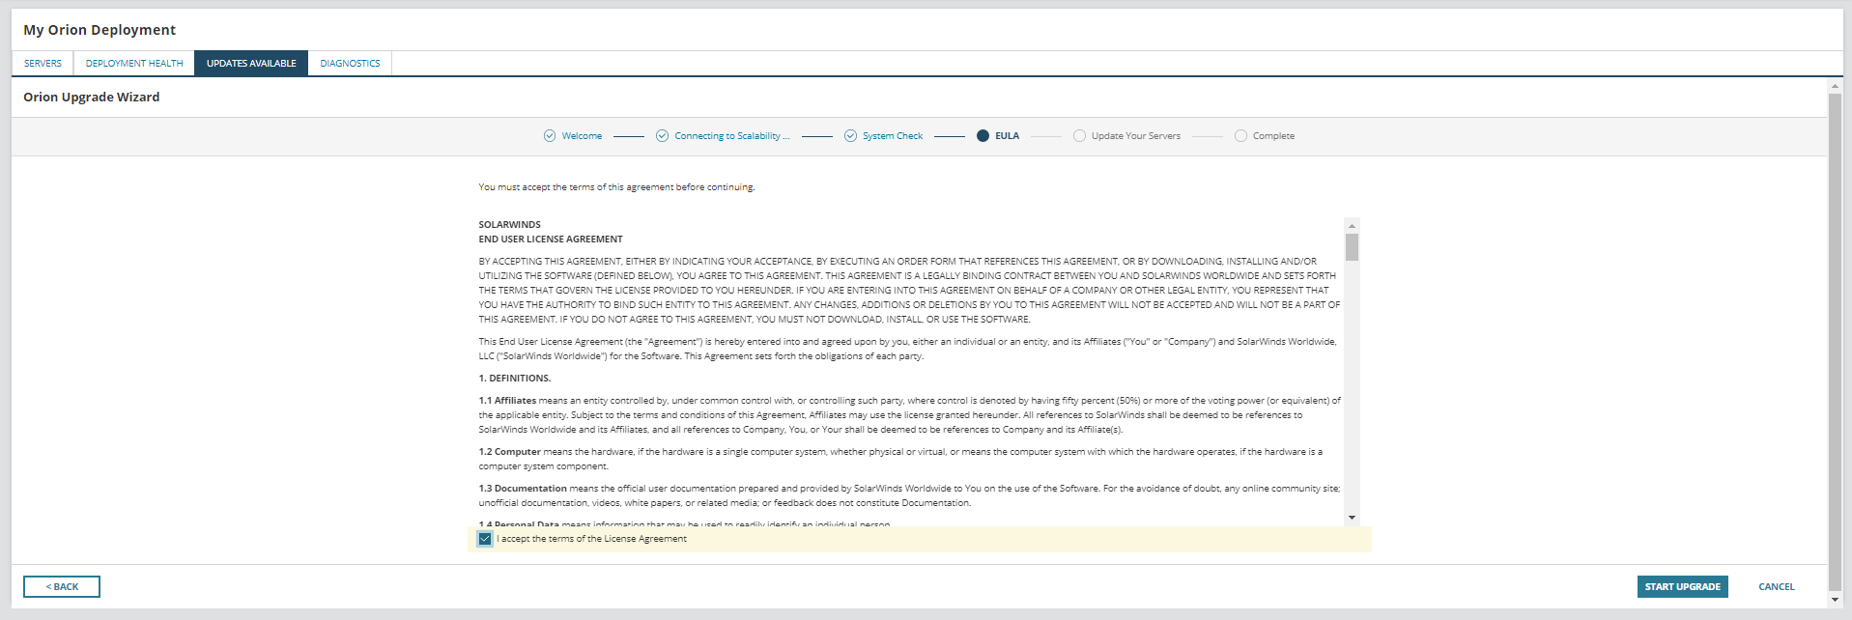Screen dimensions: 1852x620
Task: Select the Complete step label
Action: point(1273,136)
